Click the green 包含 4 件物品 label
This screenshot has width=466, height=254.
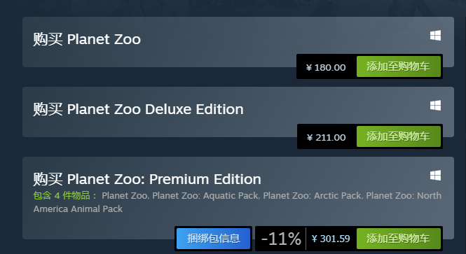point(64,195)
